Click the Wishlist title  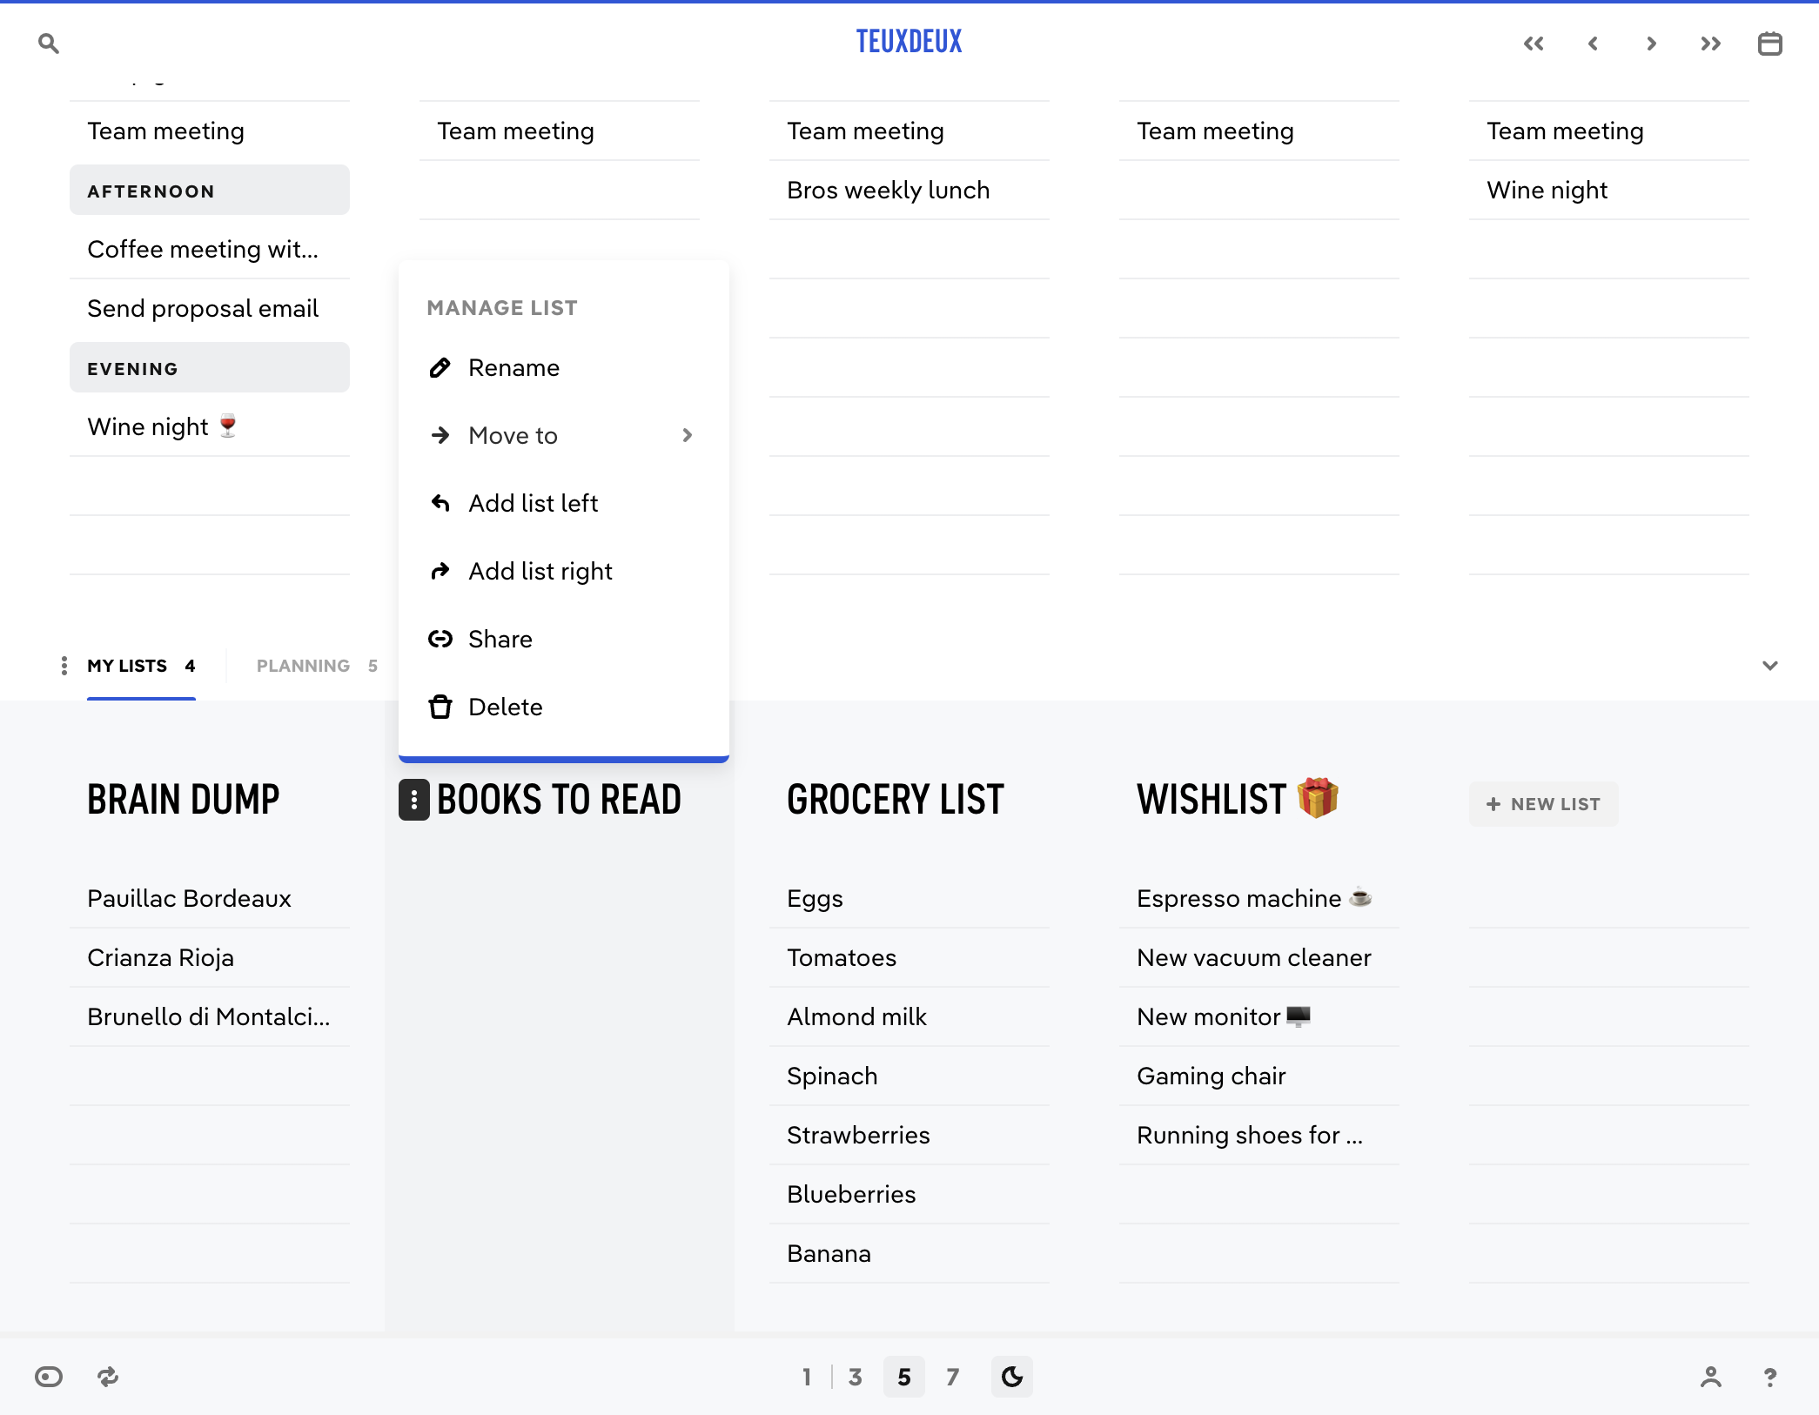1238,798
